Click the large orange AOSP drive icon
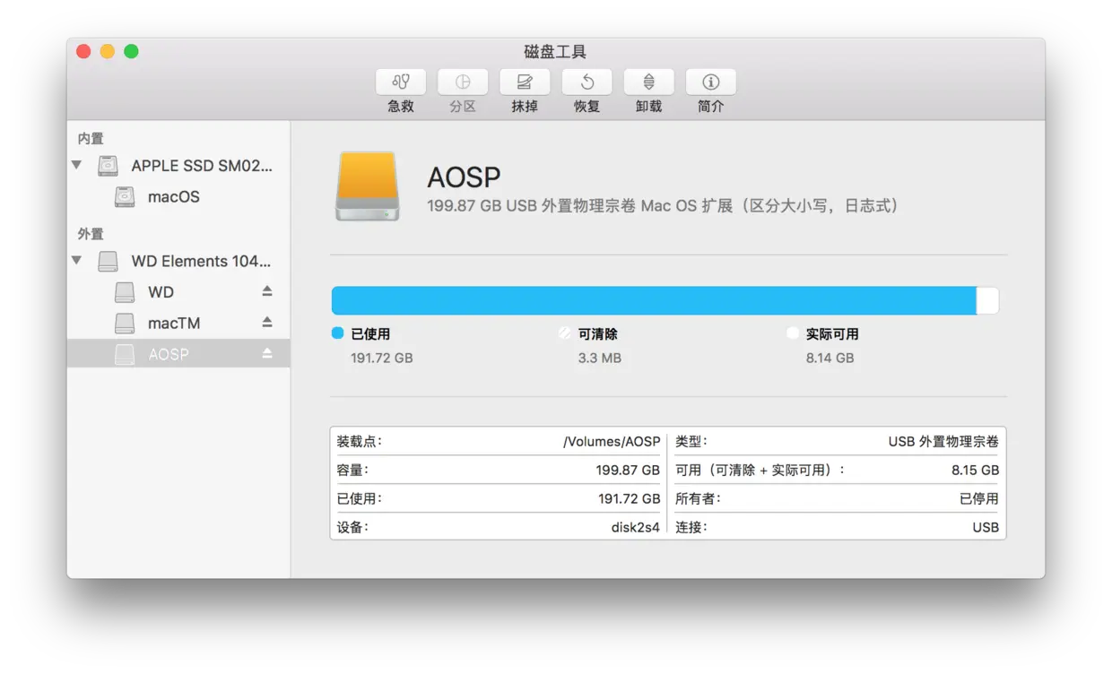The height and width of the screenshot is (674, 1112). pos(368,186)
